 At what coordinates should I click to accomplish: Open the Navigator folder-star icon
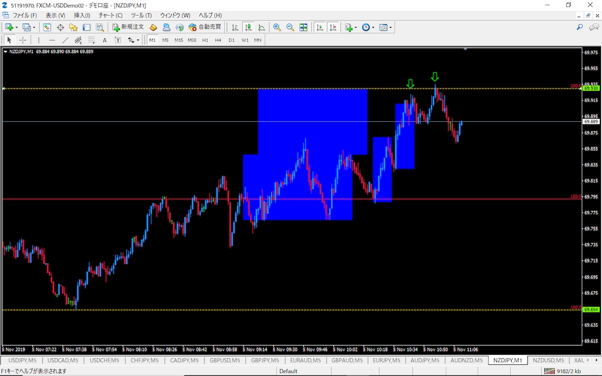[x=74, y=28]
